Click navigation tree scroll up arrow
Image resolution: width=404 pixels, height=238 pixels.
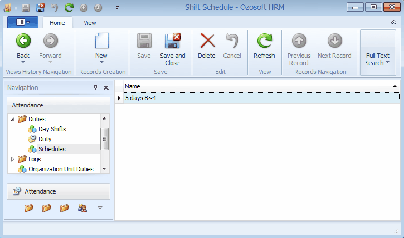(104, 118)
